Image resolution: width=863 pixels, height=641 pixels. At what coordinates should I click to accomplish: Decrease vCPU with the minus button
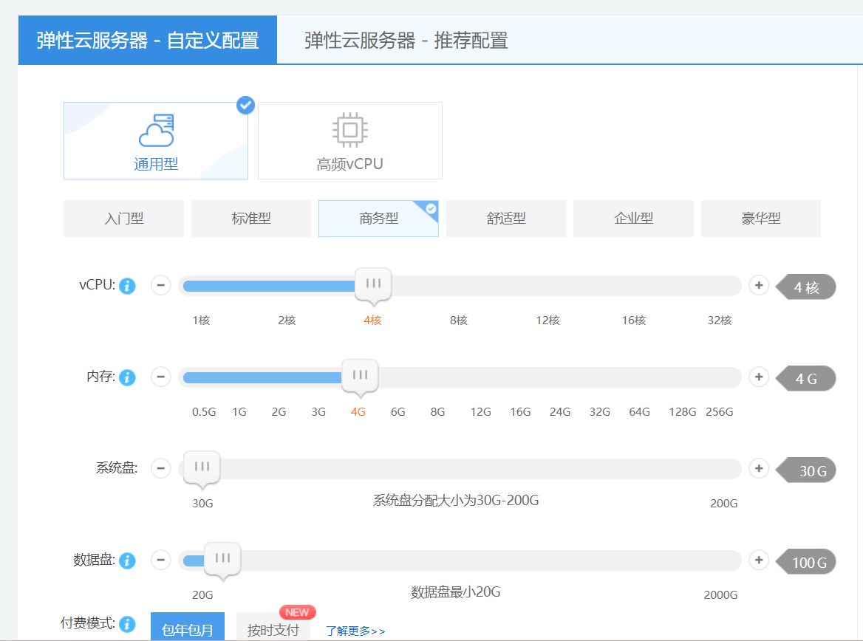pos(161,285)
